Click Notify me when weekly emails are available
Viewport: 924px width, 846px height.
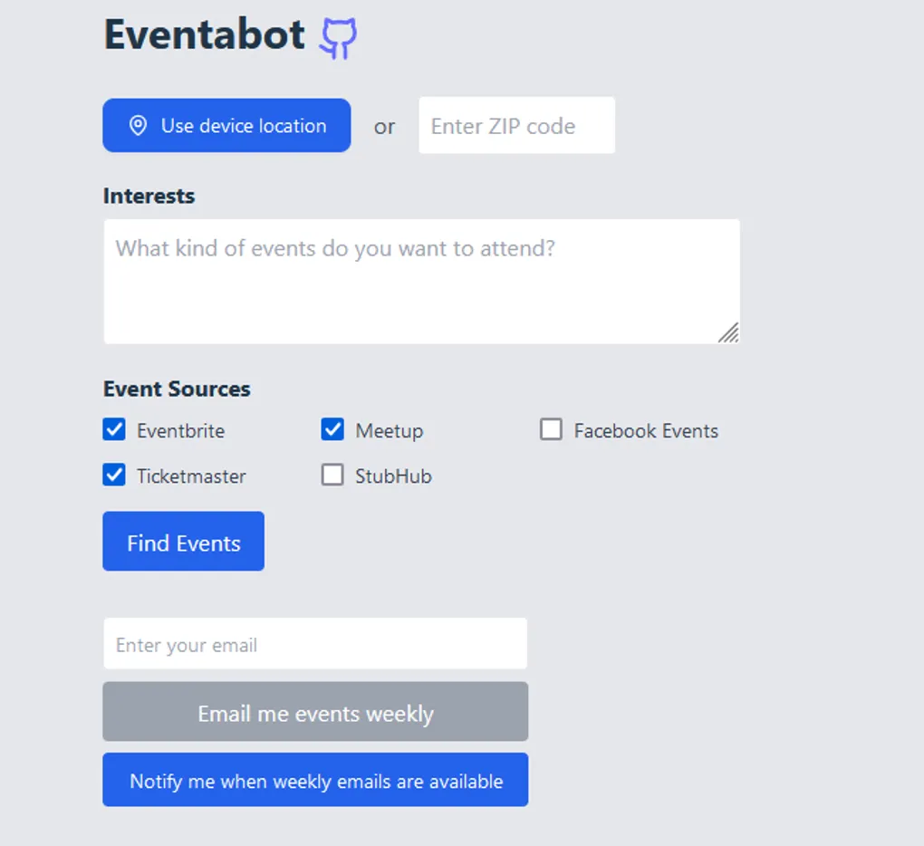pyautogui.click(x=315, y=780)
